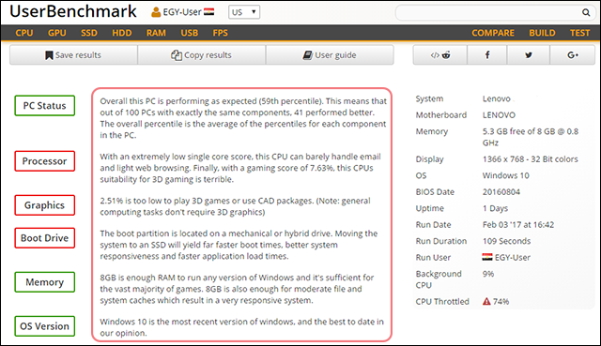Click the 'Windows 10' OS value
The height and width of the screenshot is (346, 601).
(x=505, y=175)
